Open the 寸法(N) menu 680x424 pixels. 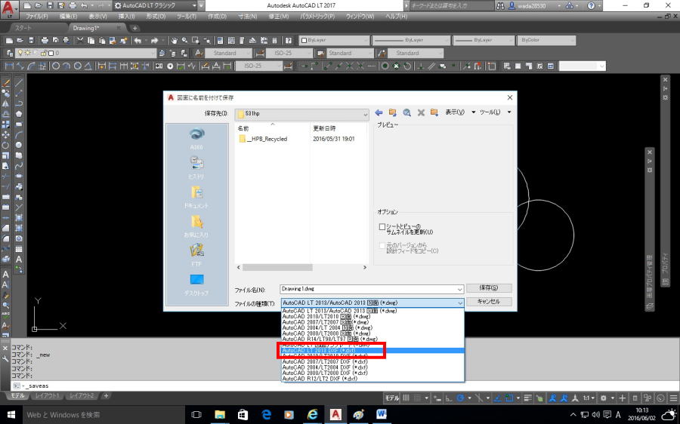tap(248, 17)
